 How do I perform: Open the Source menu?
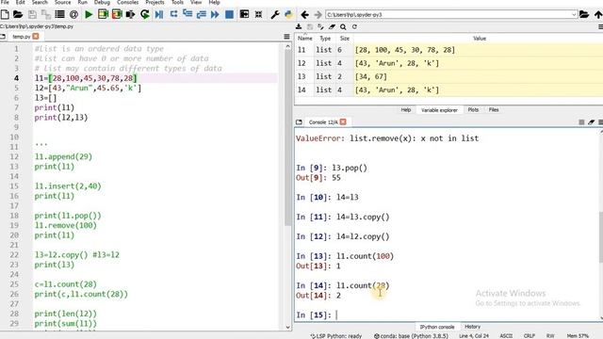(62, 2)
